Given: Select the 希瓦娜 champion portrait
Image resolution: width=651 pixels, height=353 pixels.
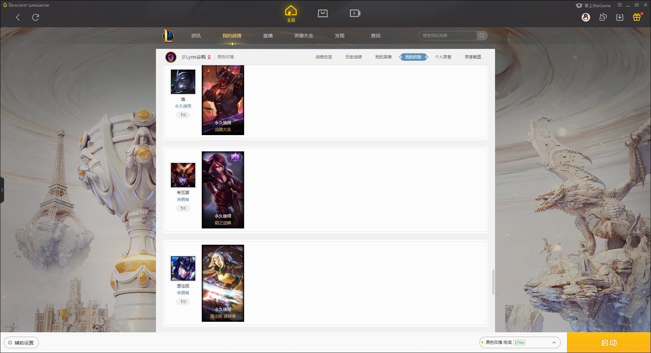Looking at the screenshot, I should 183,175.
